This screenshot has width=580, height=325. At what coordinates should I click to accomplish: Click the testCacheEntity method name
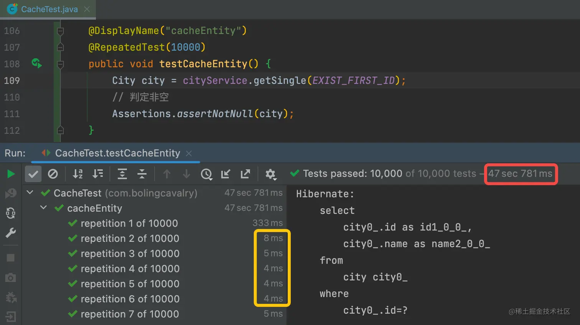coord(203,64)
